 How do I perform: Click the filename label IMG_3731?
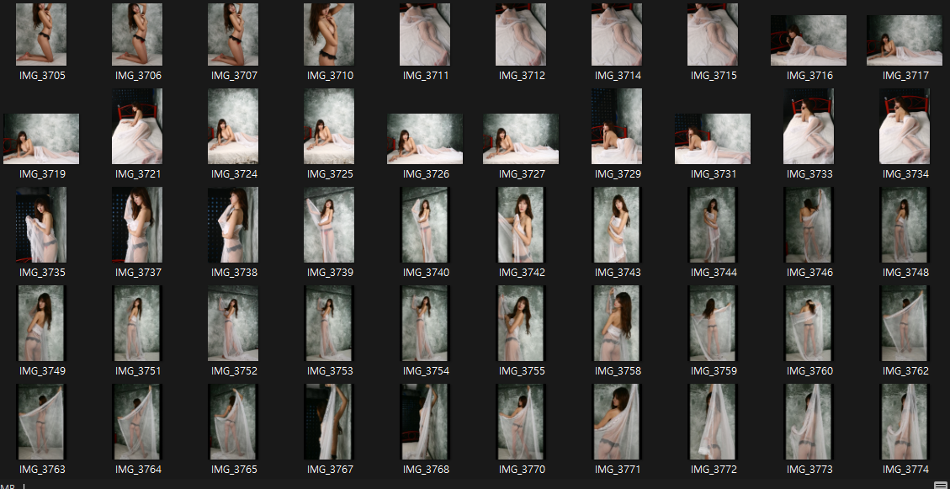point(712,173)
